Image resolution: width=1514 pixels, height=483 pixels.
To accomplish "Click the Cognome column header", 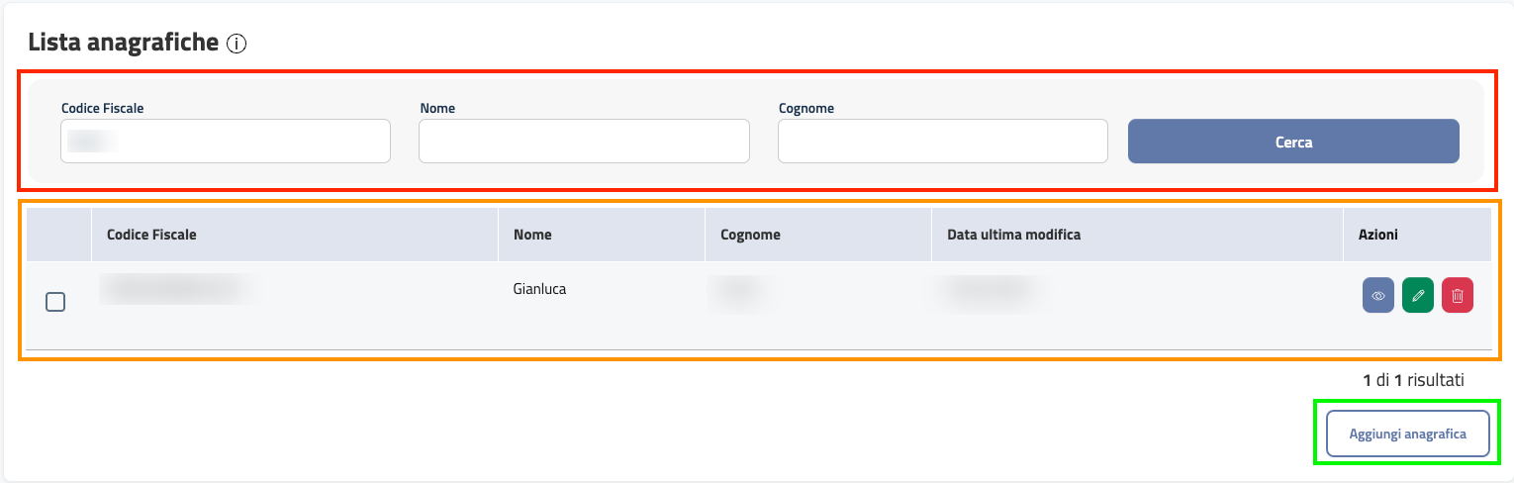I will click(750, 235).
